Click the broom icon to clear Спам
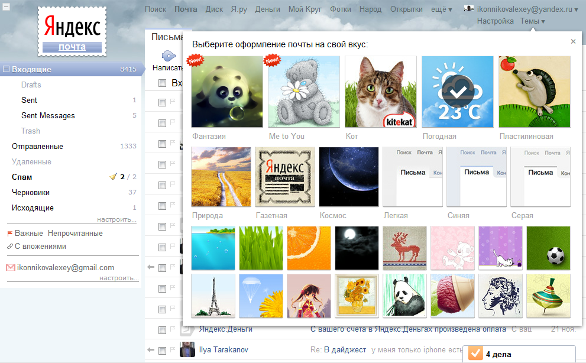Screen dimensions: 586x363 (114, 176)
